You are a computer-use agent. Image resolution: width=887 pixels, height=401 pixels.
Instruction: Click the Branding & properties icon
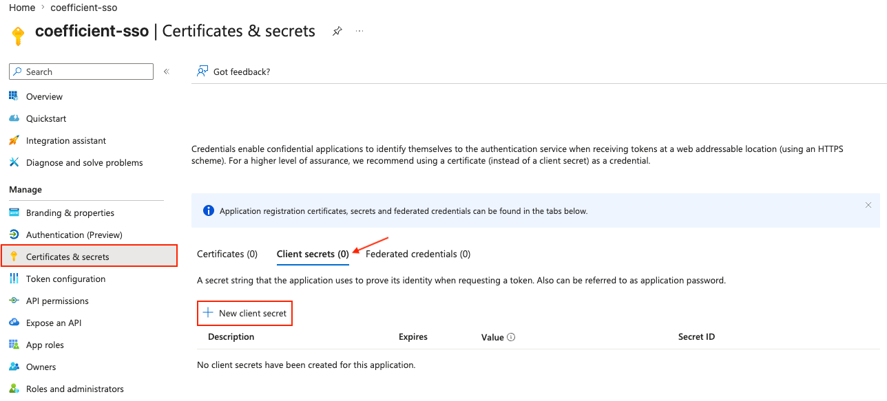[x=14, y=213]
